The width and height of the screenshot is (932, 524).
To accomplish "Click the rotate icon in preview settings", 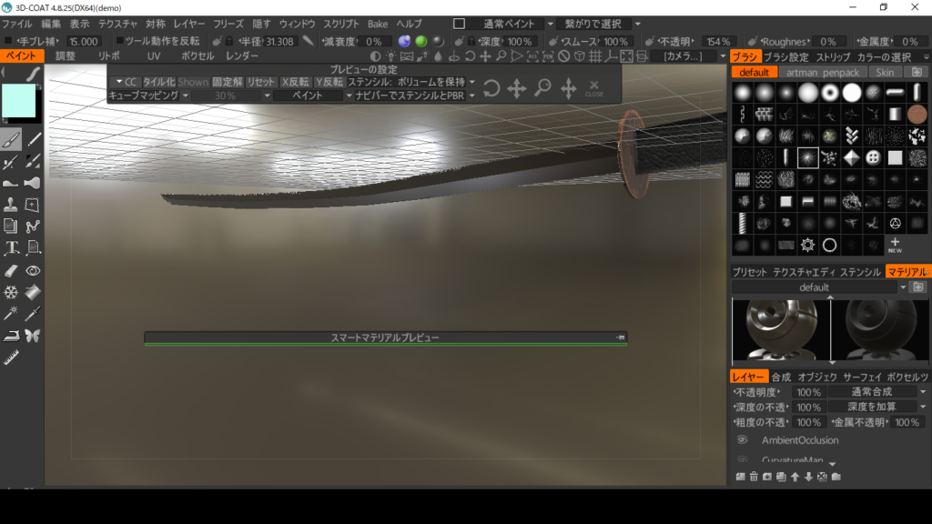I will click(491, 88).
